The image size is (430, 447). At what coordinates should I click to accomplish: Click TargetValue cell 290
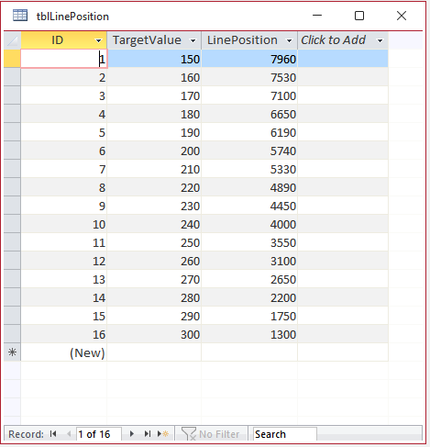click(154, 316)
